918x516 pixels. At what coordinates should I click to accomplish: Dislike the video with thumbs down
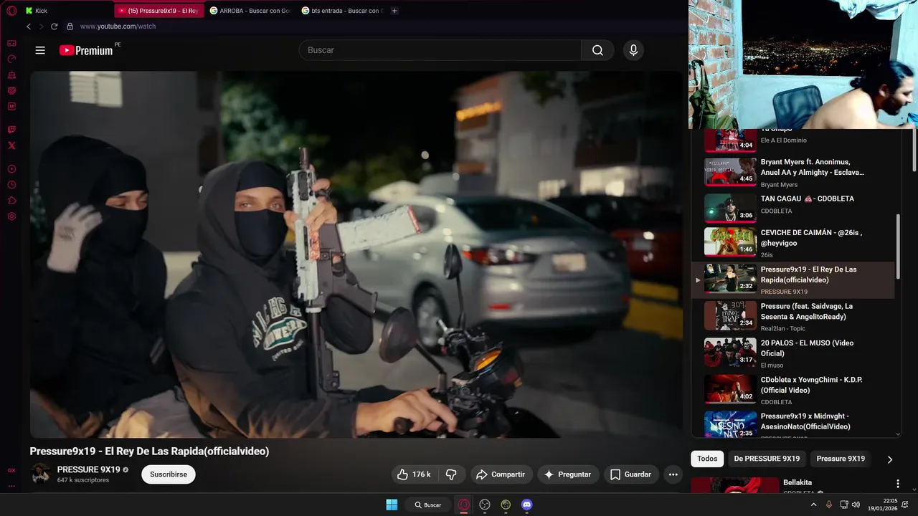(x=451, y=474)
